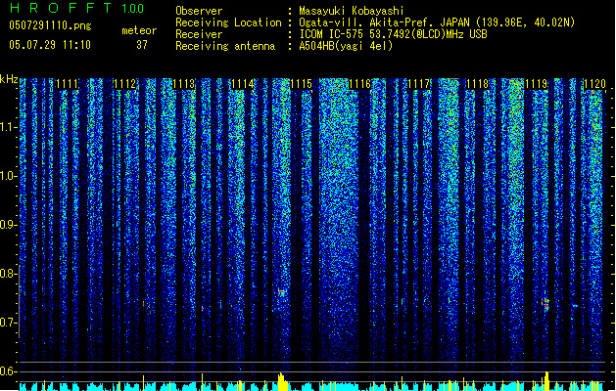Image resolution: width=616 pixels, height=391 pixels.
Task: Click the timestamp 05.07.29 11:10
Action: 50,45
